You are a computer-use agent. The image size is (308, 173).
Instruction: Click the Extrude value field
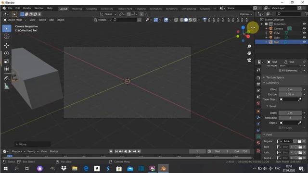[x=290, y=94]
